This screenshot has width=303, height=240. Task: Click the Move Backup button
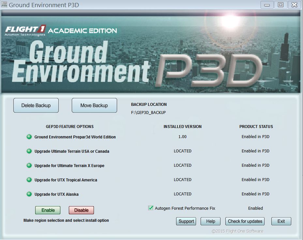(x=94, y=105)
